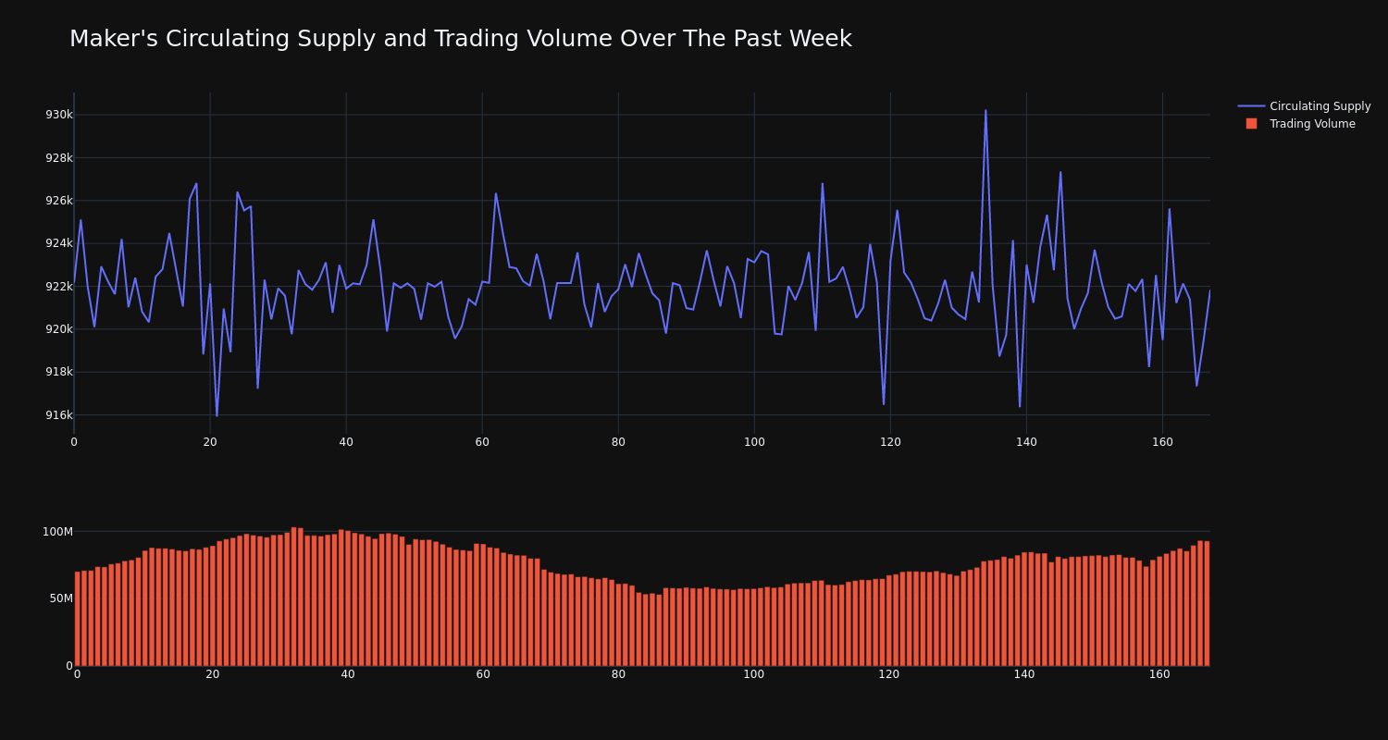1388x740 pixels.
Task: Click the 916k y-axis label
Action: (x=59, y=415)
